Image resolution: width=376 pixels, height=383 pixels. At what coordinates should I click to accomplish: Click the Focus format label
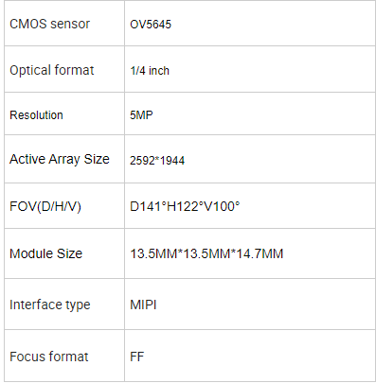click(49, 357)
